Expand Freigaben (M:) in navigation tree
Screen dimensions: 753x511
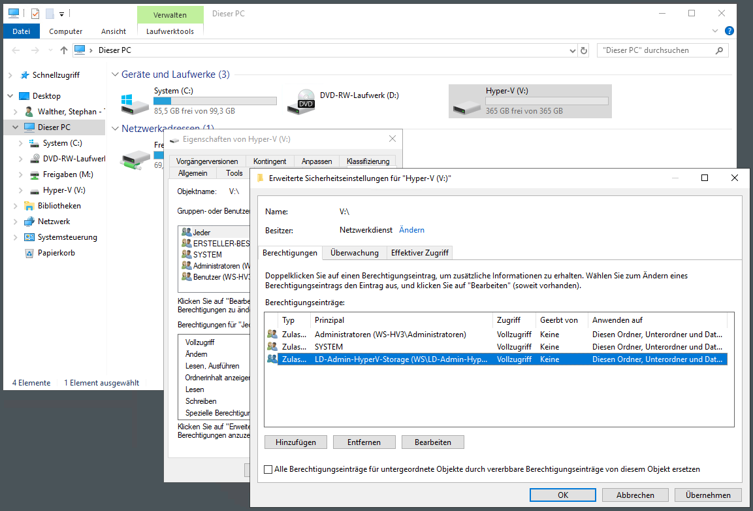pyautogui.click(x=21, y=174)
